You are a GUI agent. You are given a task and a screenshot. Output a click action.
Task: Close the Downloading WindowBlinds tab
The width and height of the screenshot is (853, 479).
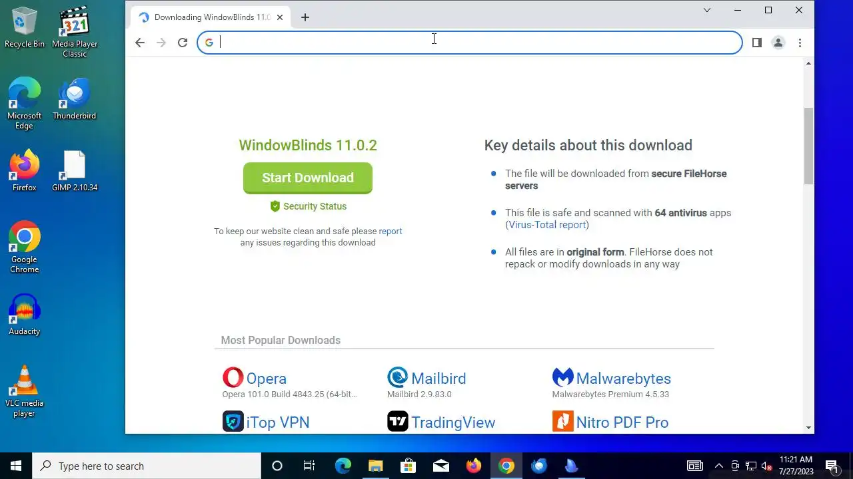pyautogui.click(x=280, y=17)
